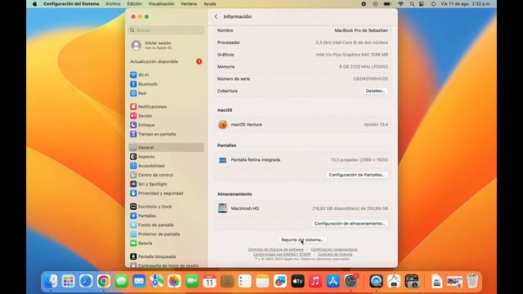The image size is (523, 294).
Task: Click the Detalles… coverage button
Action: coord(375,91)
